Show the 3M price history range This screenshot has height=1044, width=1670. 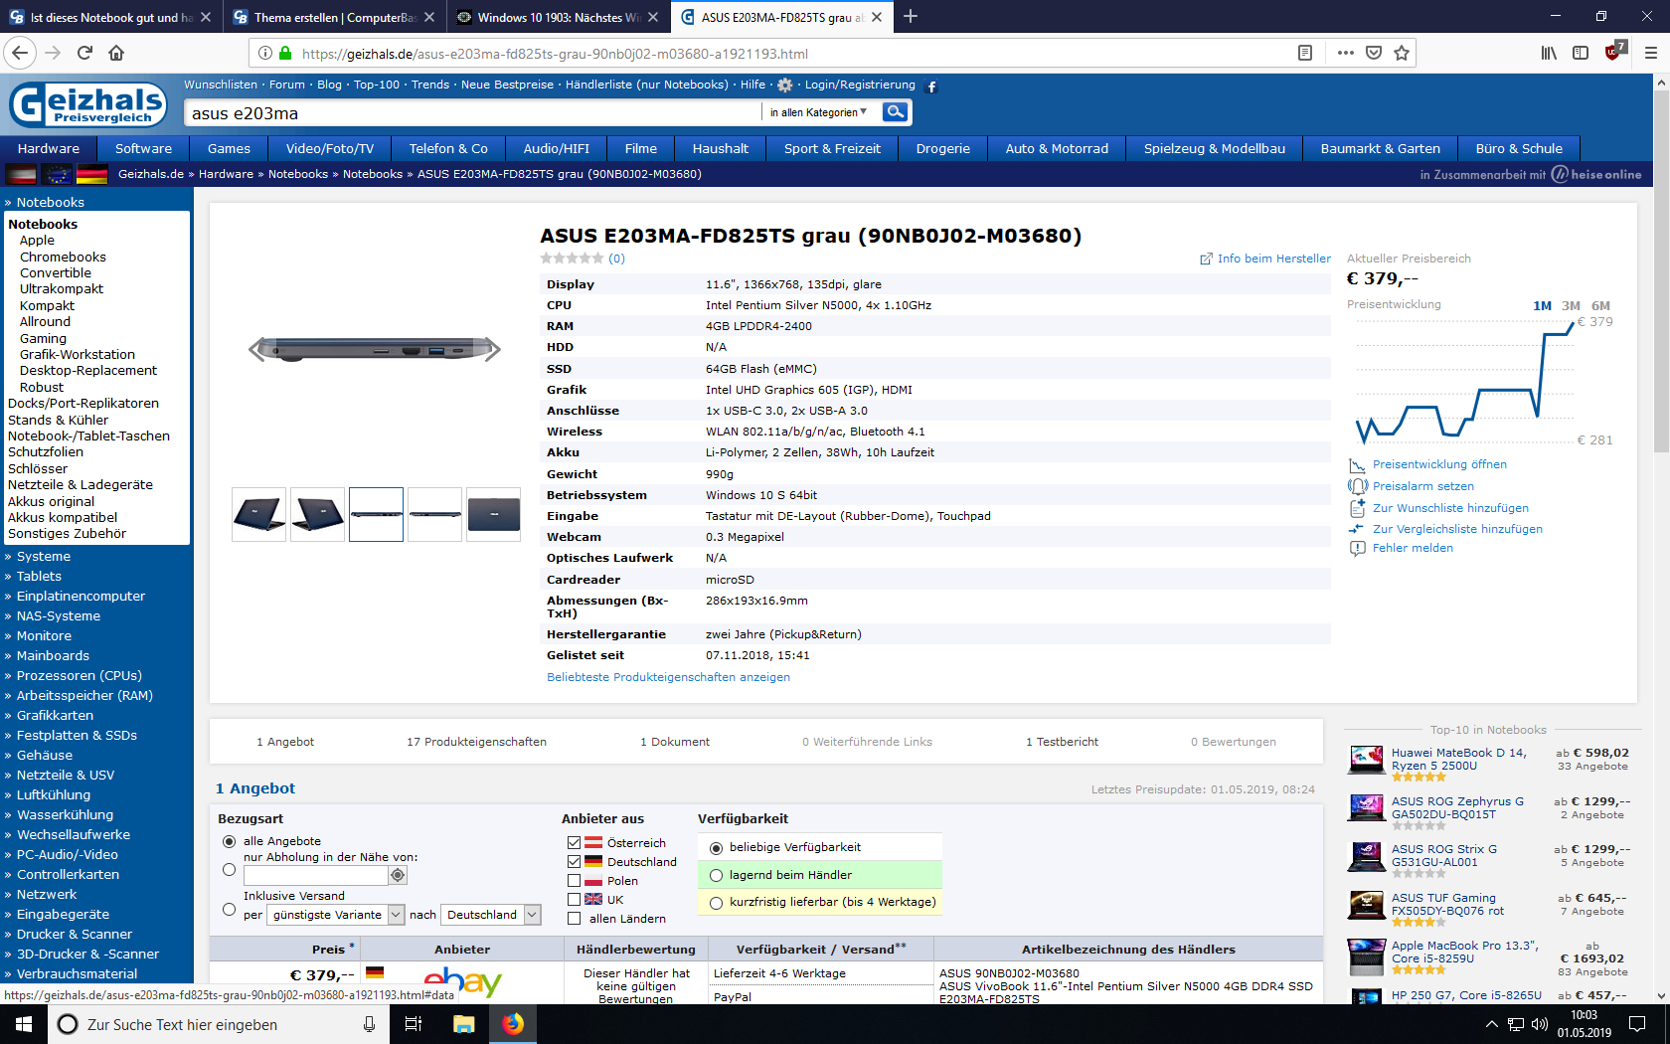click(1571, 306)
